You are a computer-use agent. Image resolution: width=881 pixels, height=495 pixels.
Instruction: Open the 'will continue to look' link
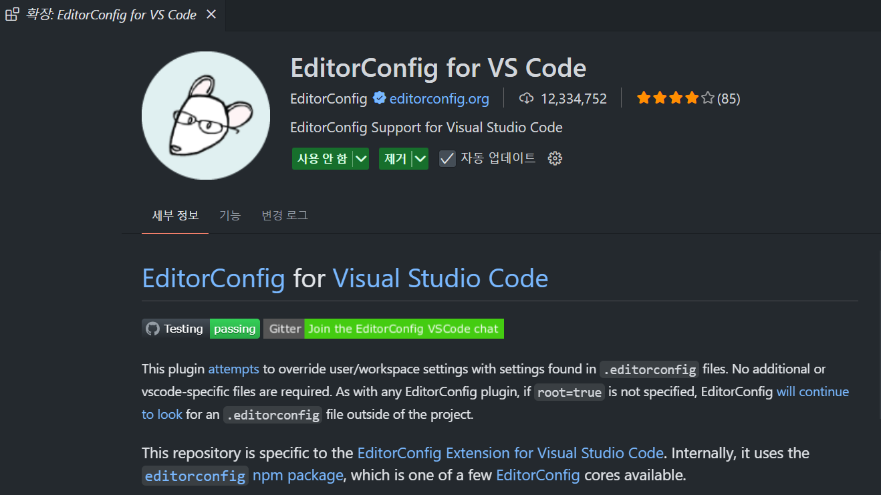[x=812, y=391]
